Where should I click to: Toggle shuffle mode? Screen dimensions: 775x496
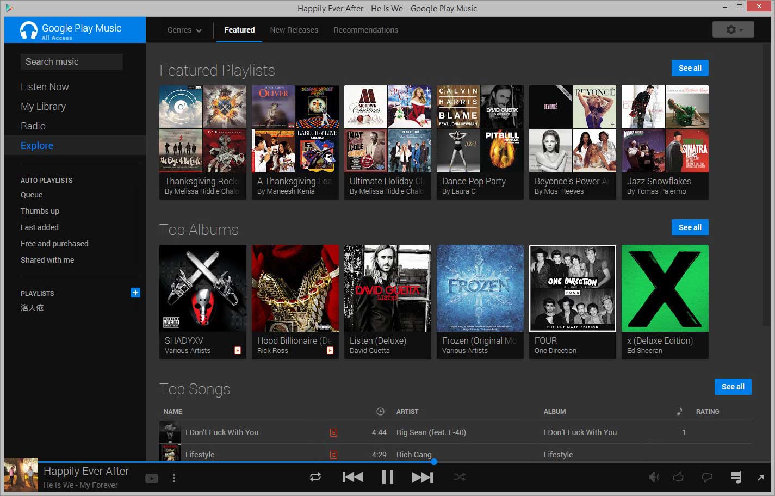click(x=460, y=477)
